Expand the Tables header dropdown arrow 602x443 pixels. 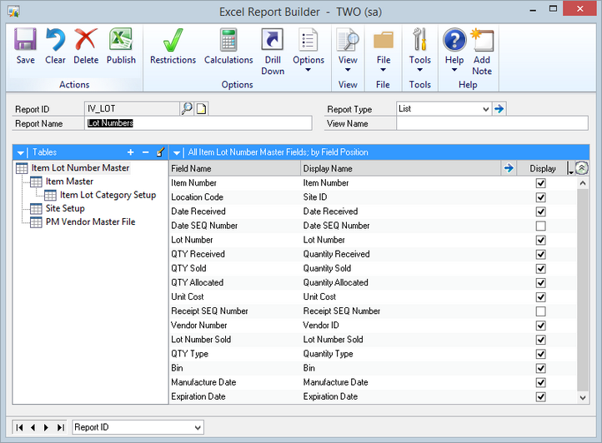[21, 152]
